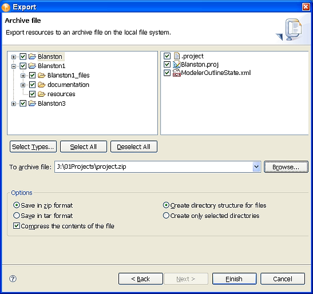Click the Deselect All button
The height and width of the screenshot is (294, 313).
(134, 146)
